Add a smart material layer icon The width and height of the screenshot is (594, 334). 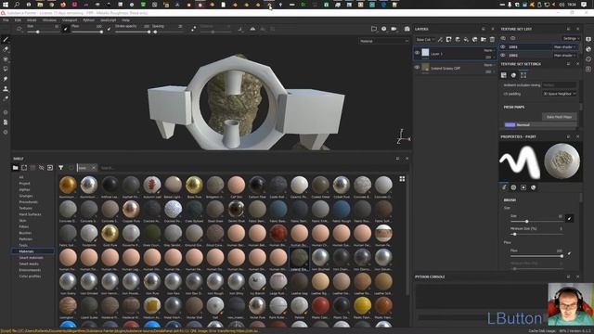(x=475, y=39)
